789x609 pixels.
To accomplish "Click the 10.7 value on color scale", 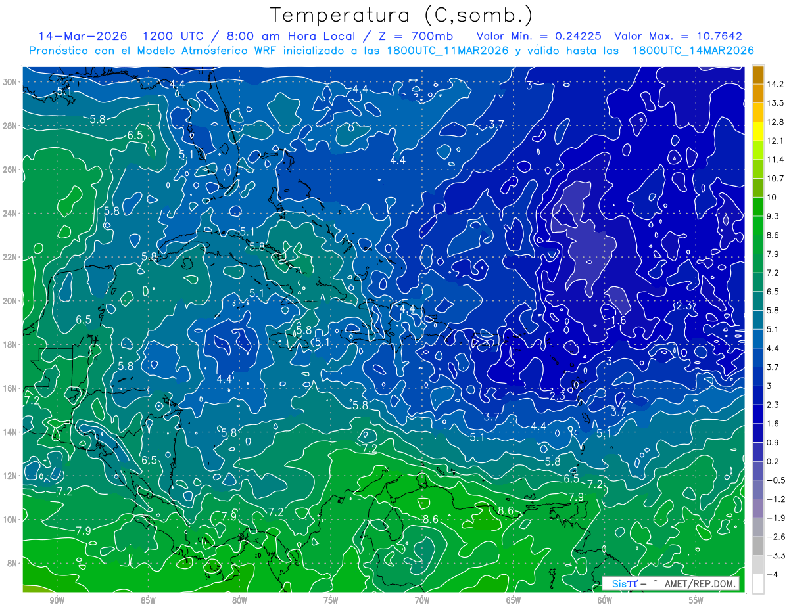I will coord(775,179).
